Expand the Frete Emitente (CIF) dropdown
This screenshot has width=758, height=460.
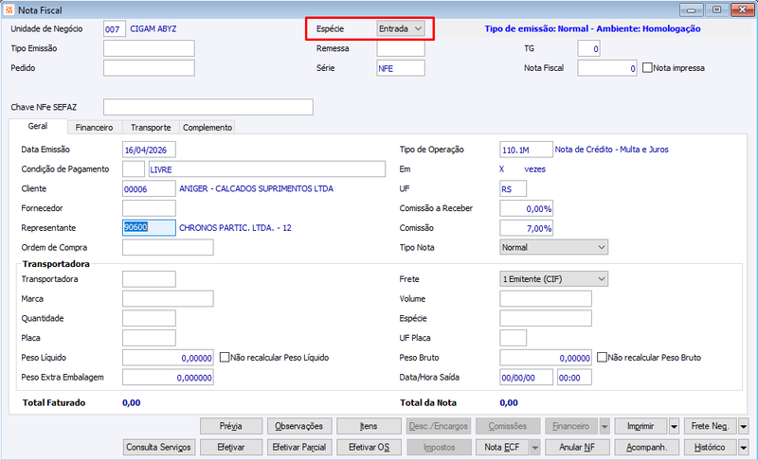553,279
